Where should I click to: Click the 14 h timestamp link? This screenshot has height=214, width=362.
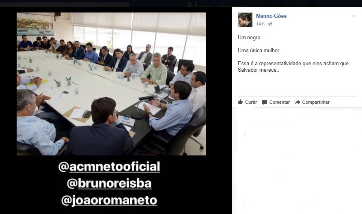click(x=260, y=24)
